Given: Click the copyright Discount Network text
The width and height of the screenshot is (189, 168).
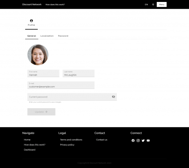Looking at the screenshot, I should pos(94,163).
